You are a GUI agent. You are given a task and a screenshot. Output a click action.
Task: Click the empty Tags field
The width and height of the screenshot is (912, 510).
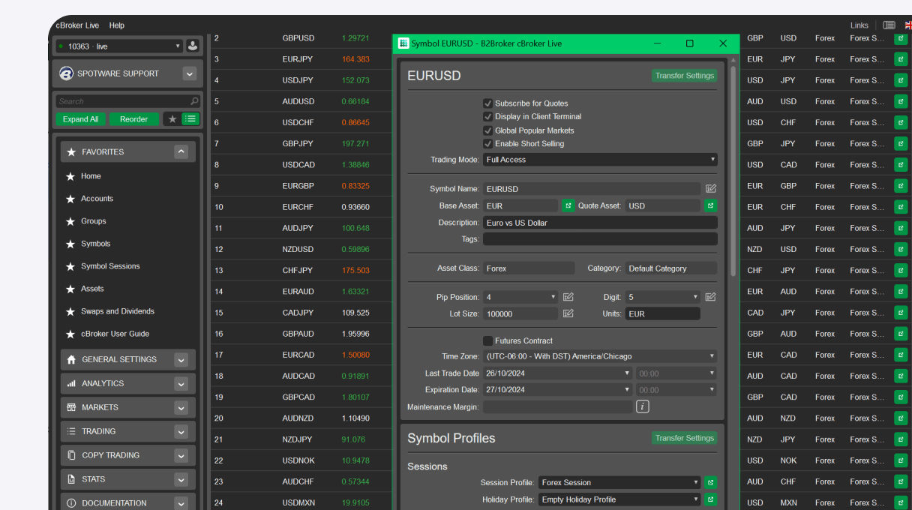tap(600, 239)
